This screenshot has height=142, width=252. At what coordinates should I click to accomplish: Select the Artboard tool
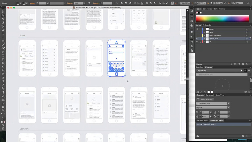pos(3,100)
